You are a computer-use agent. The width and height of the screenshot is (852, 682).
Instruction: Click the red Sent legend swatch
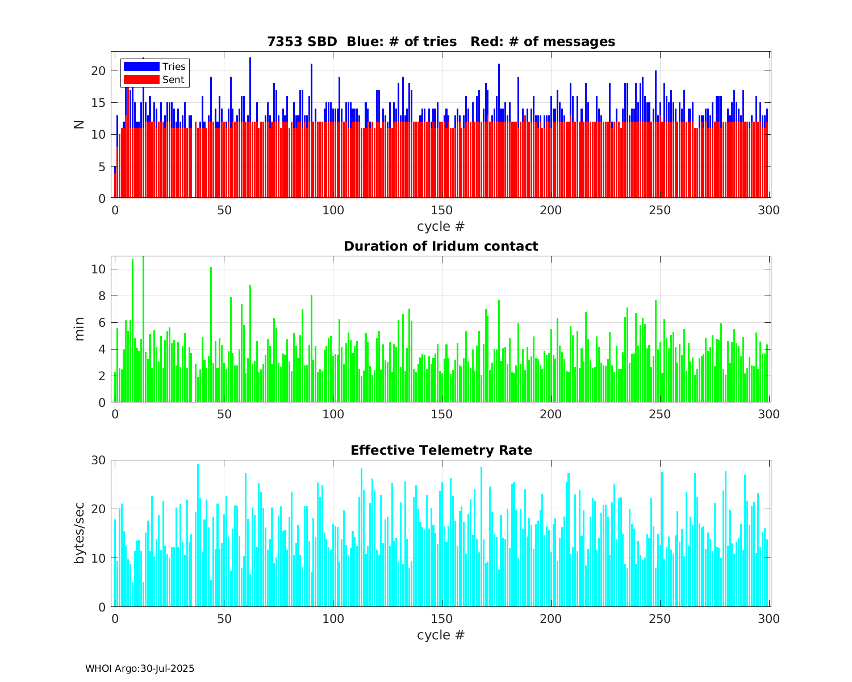click(141, 80)
